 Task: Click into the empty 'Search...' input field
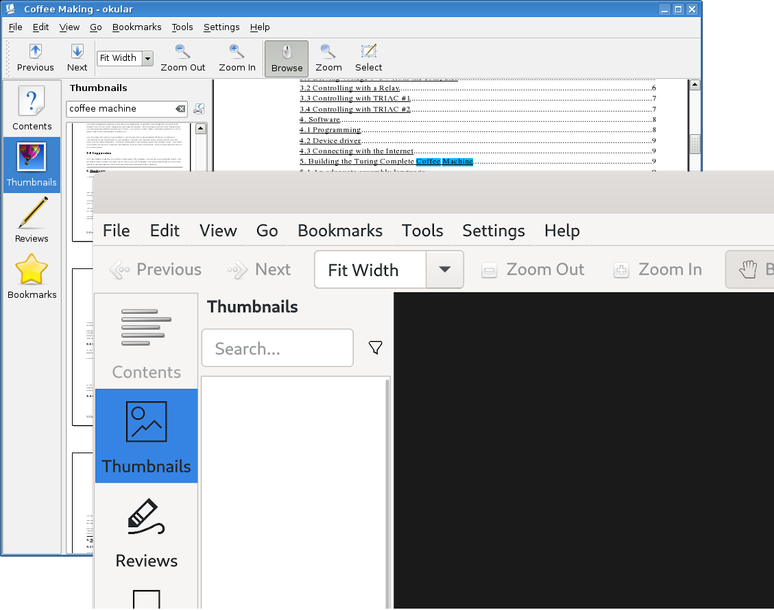[277, 348]
